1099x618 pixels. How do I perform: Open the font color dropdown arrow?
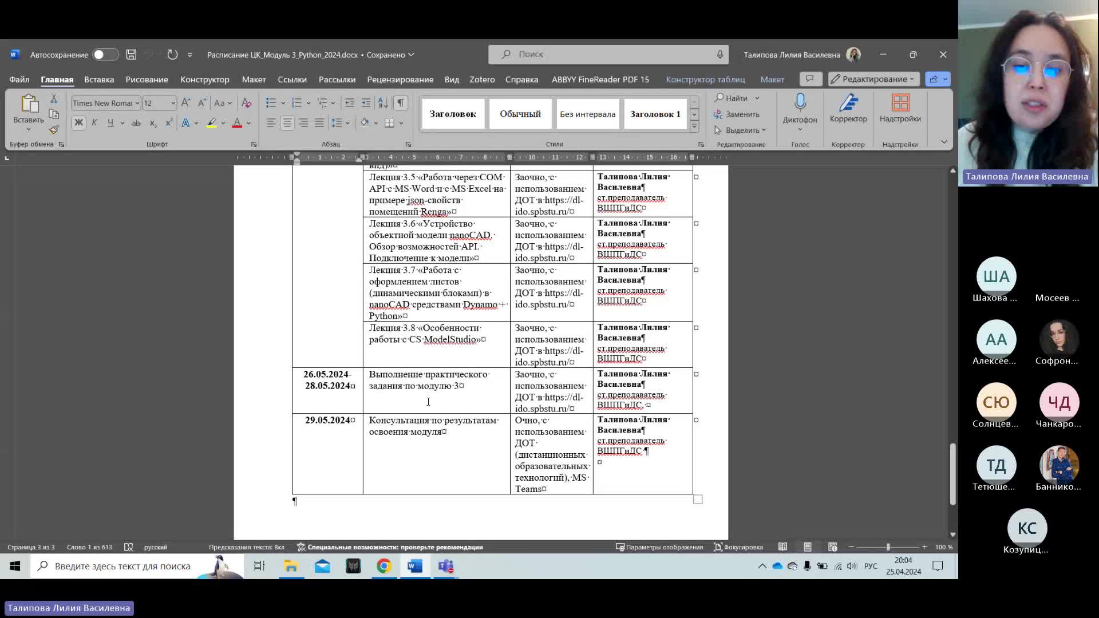[x=248, y=123]
